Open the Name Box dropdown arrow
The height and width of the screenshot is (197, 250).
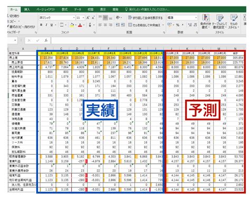(x=15, y=41)
